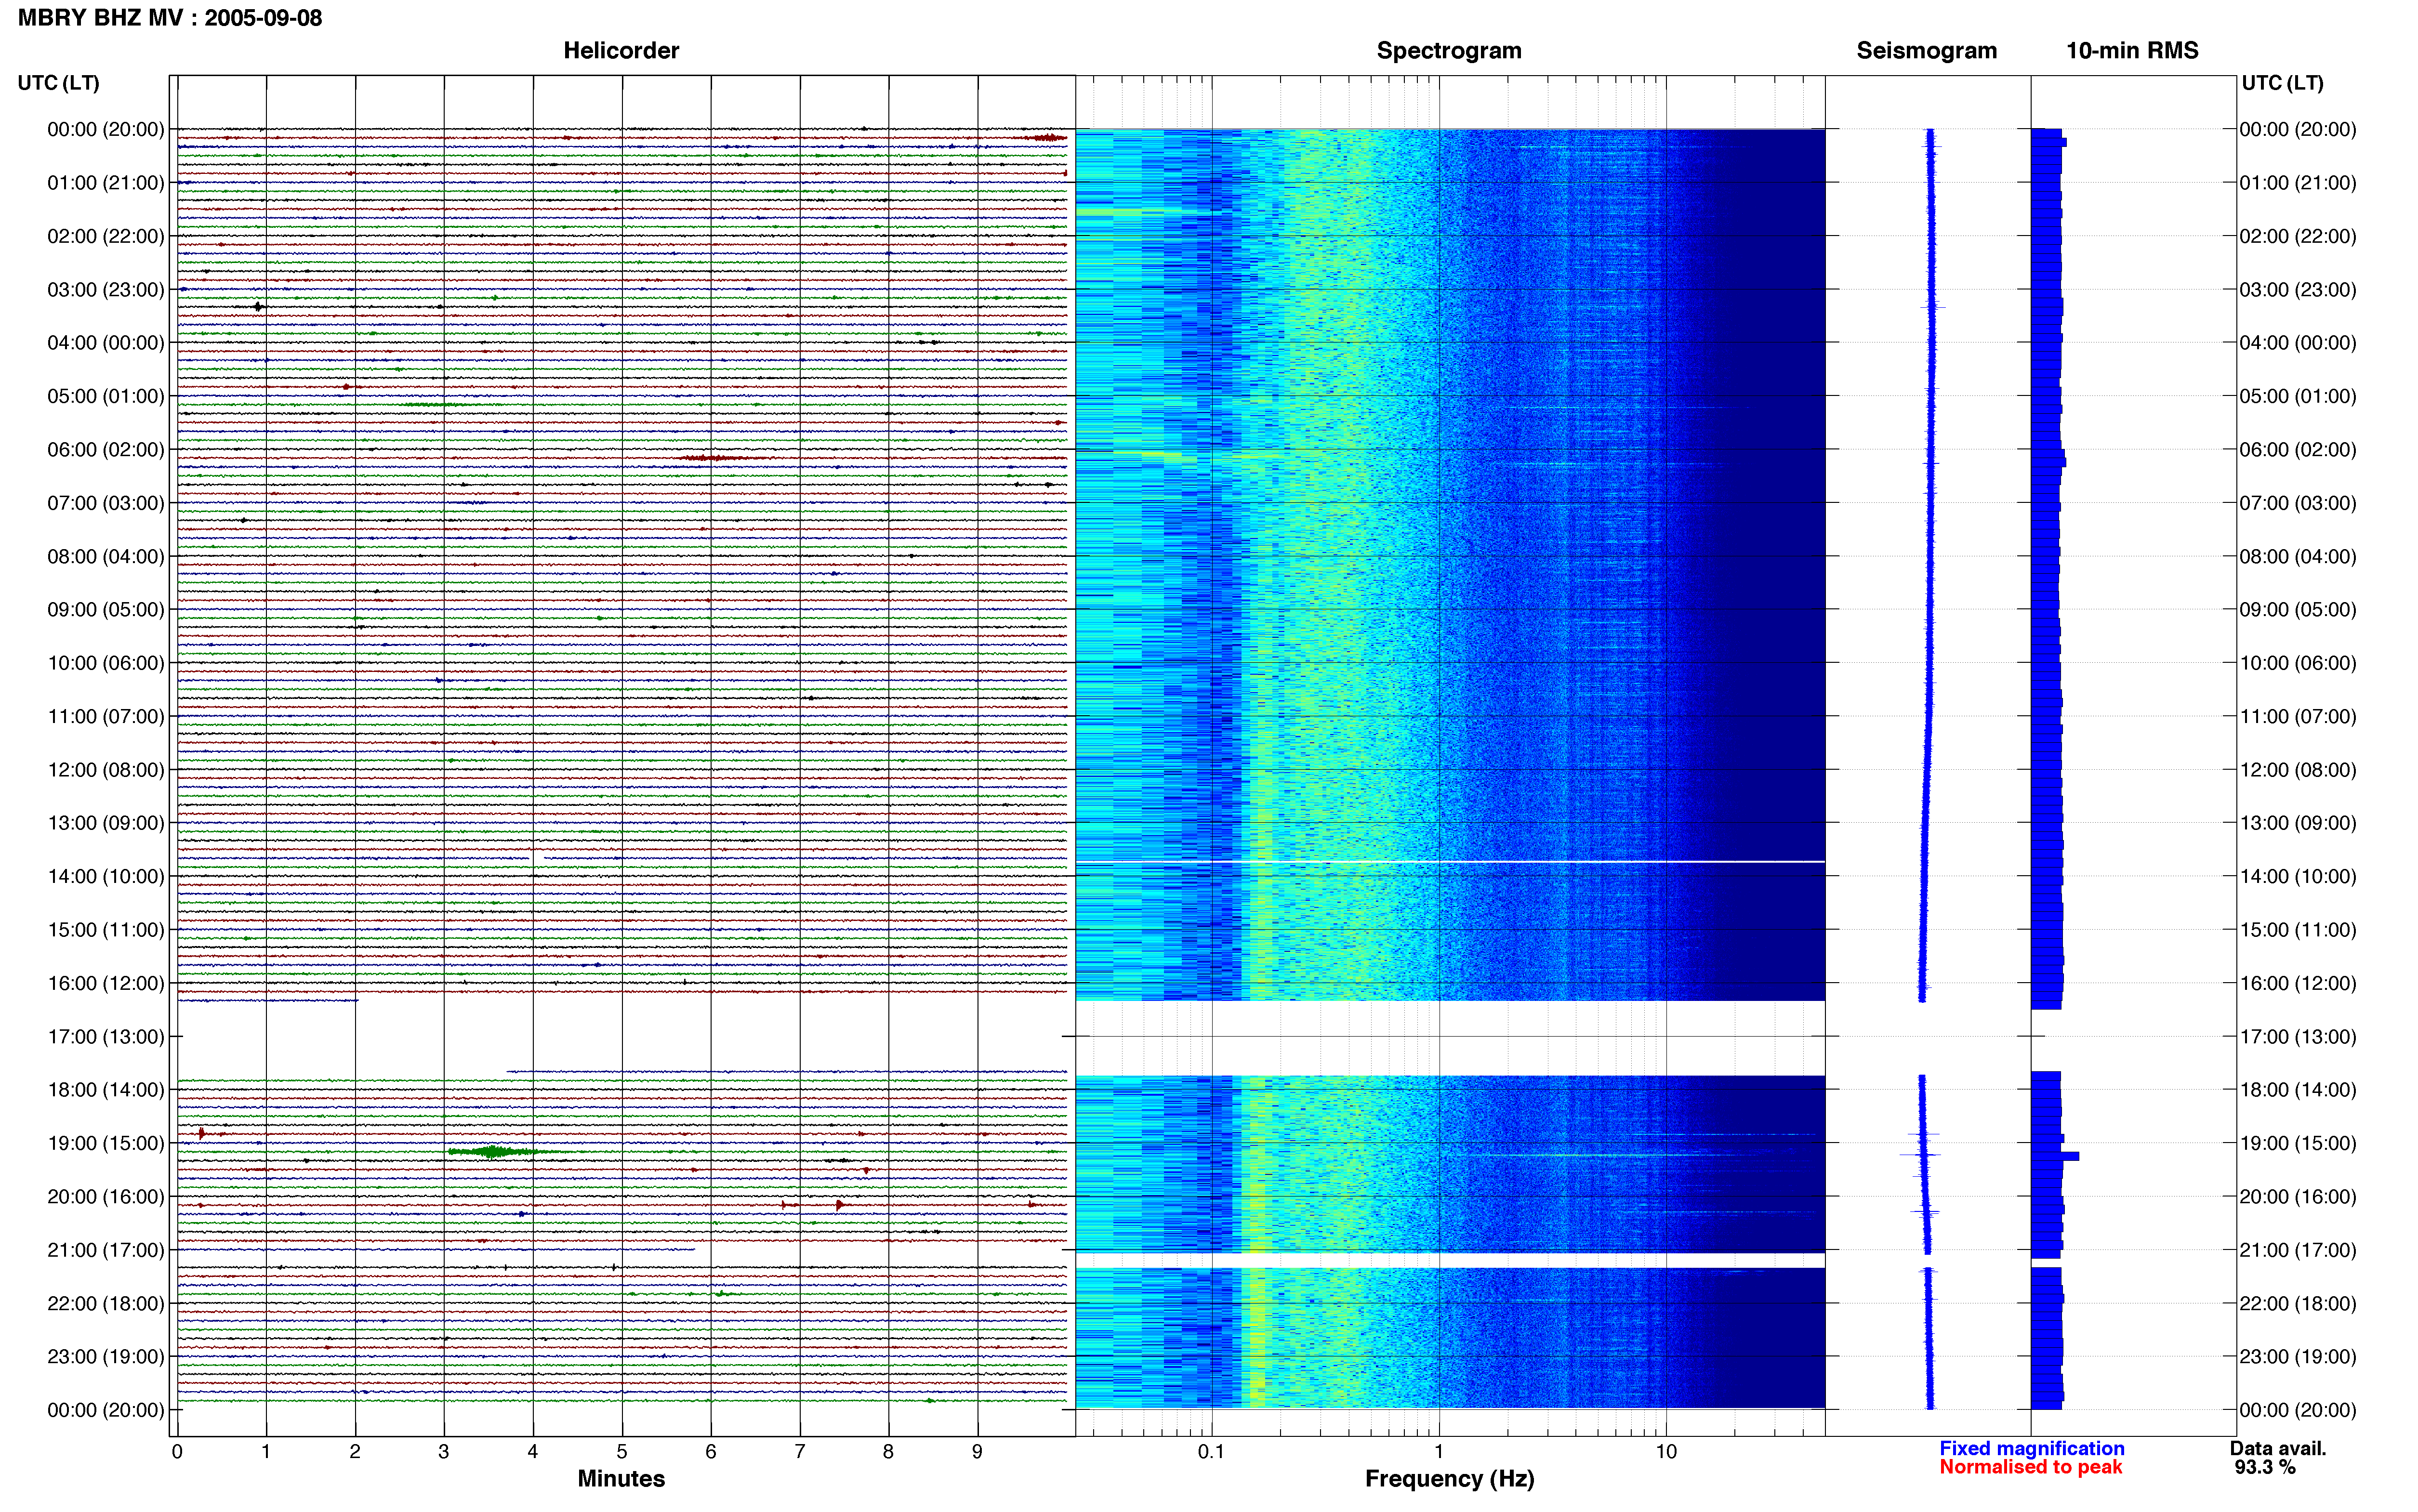Click the left axis label 23:00 (19:00)
The width and height of the screenshot is (2418, 1512).
pos(106,1357)
